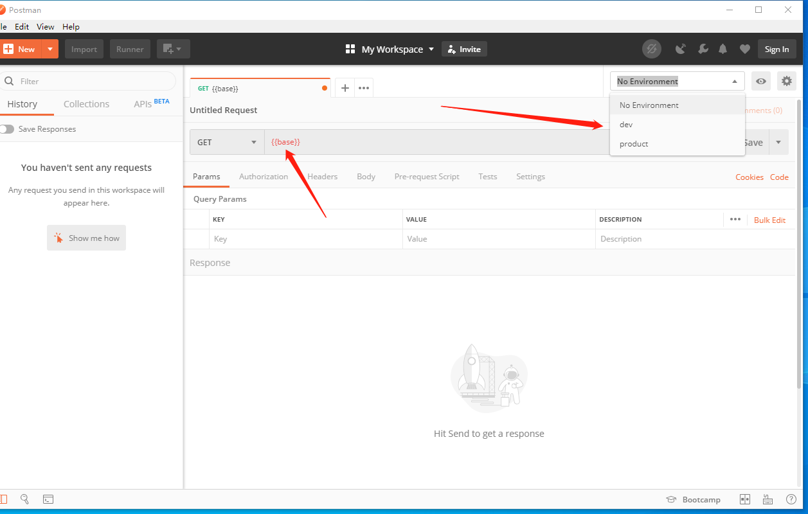
Task: Toggle the Save Responses switch
Action: pos(7,129)
